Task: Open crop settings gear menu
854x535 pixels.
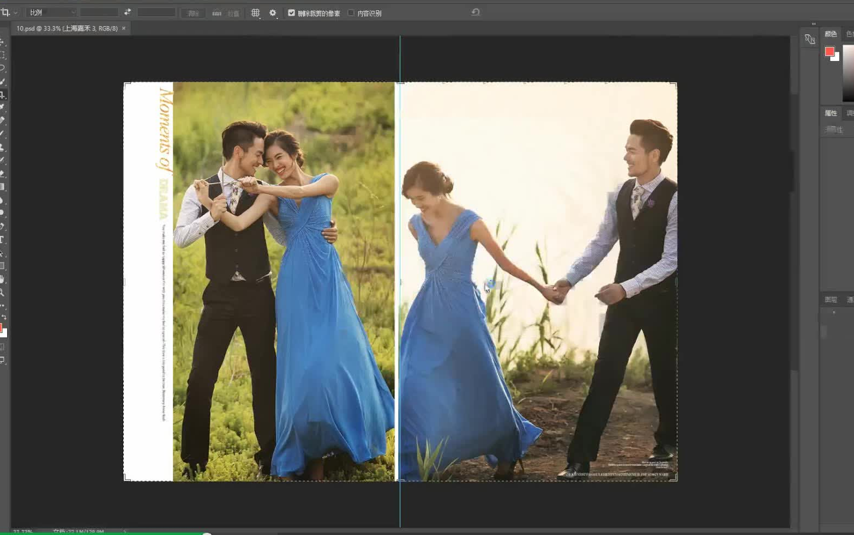Action: pos(273,13)
